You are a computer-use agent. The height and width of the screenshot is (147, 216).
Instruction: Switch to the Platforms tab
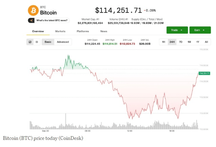(x=83, y=31)
